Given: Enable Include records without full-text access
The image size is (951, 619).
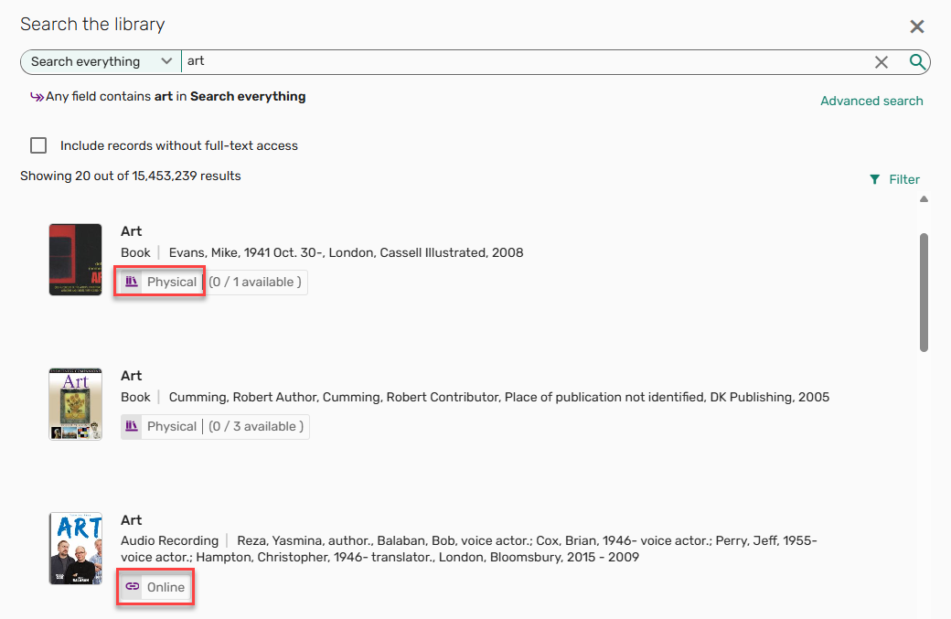Looking at the screenshot, I should [38, 145].
